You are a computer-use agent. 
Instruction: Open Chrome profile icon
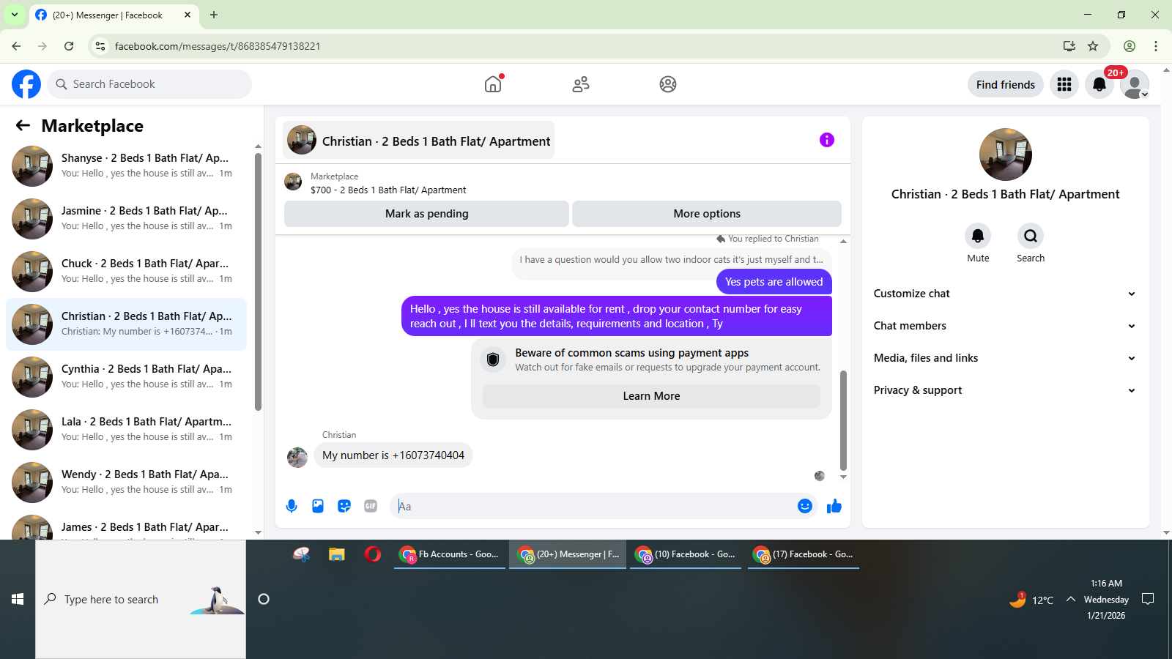coord(1130,46)
